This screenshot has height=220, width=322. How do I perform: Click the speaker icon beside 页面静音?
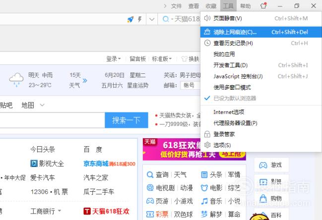207,18
